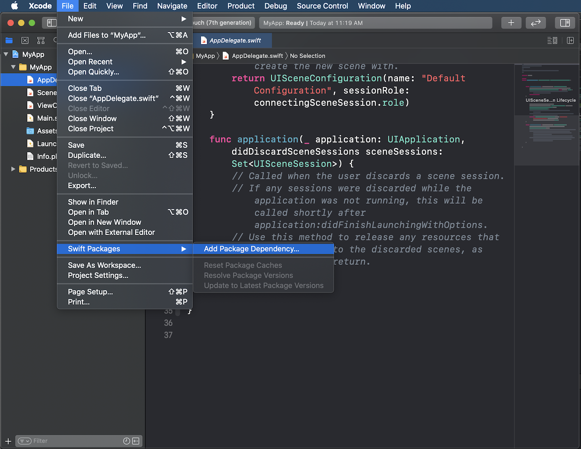Choose Add Files to "MyApp"…
Screen dimensions: 581x449
click(x=125, y=35)
